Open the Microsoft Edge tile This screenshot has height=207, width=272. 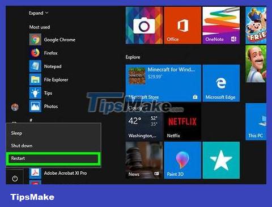click(221, 83)
